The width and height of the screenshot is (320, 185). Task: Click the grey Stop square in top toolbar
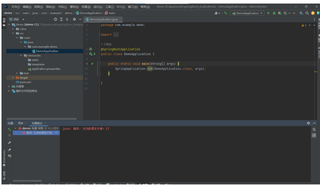tap(294, 13)
